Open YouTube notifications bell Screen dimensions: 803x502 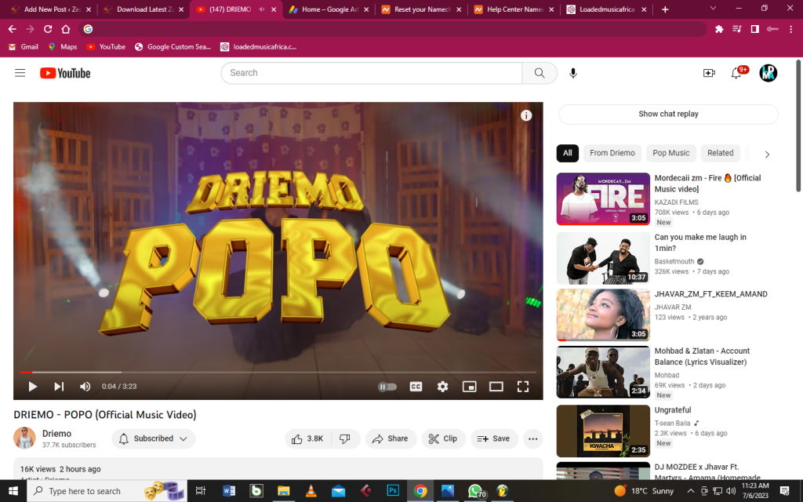[736, 73]
